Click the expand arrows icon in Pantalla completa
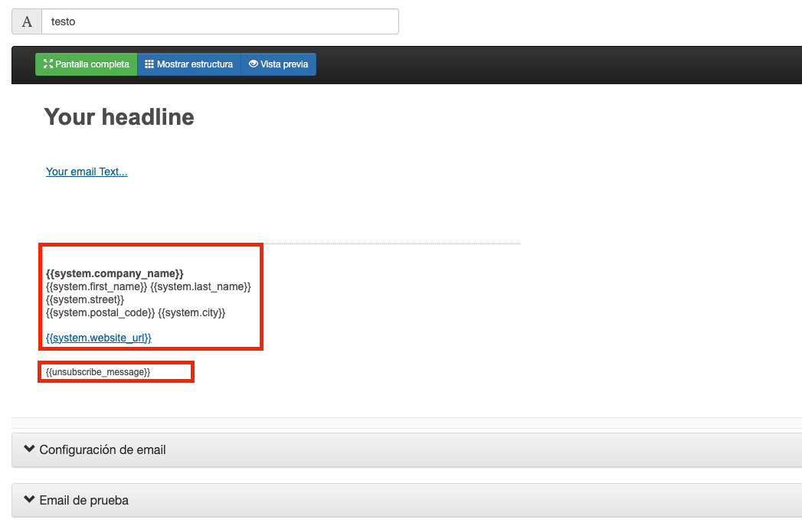Screen dimensions: 802x526 pyautogui.click(x=48, y=64)
